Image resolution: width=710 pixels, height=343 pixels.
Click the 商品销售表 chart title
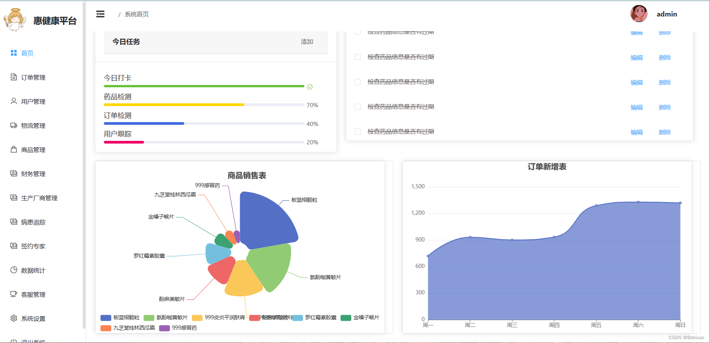(x=247, y=175)
